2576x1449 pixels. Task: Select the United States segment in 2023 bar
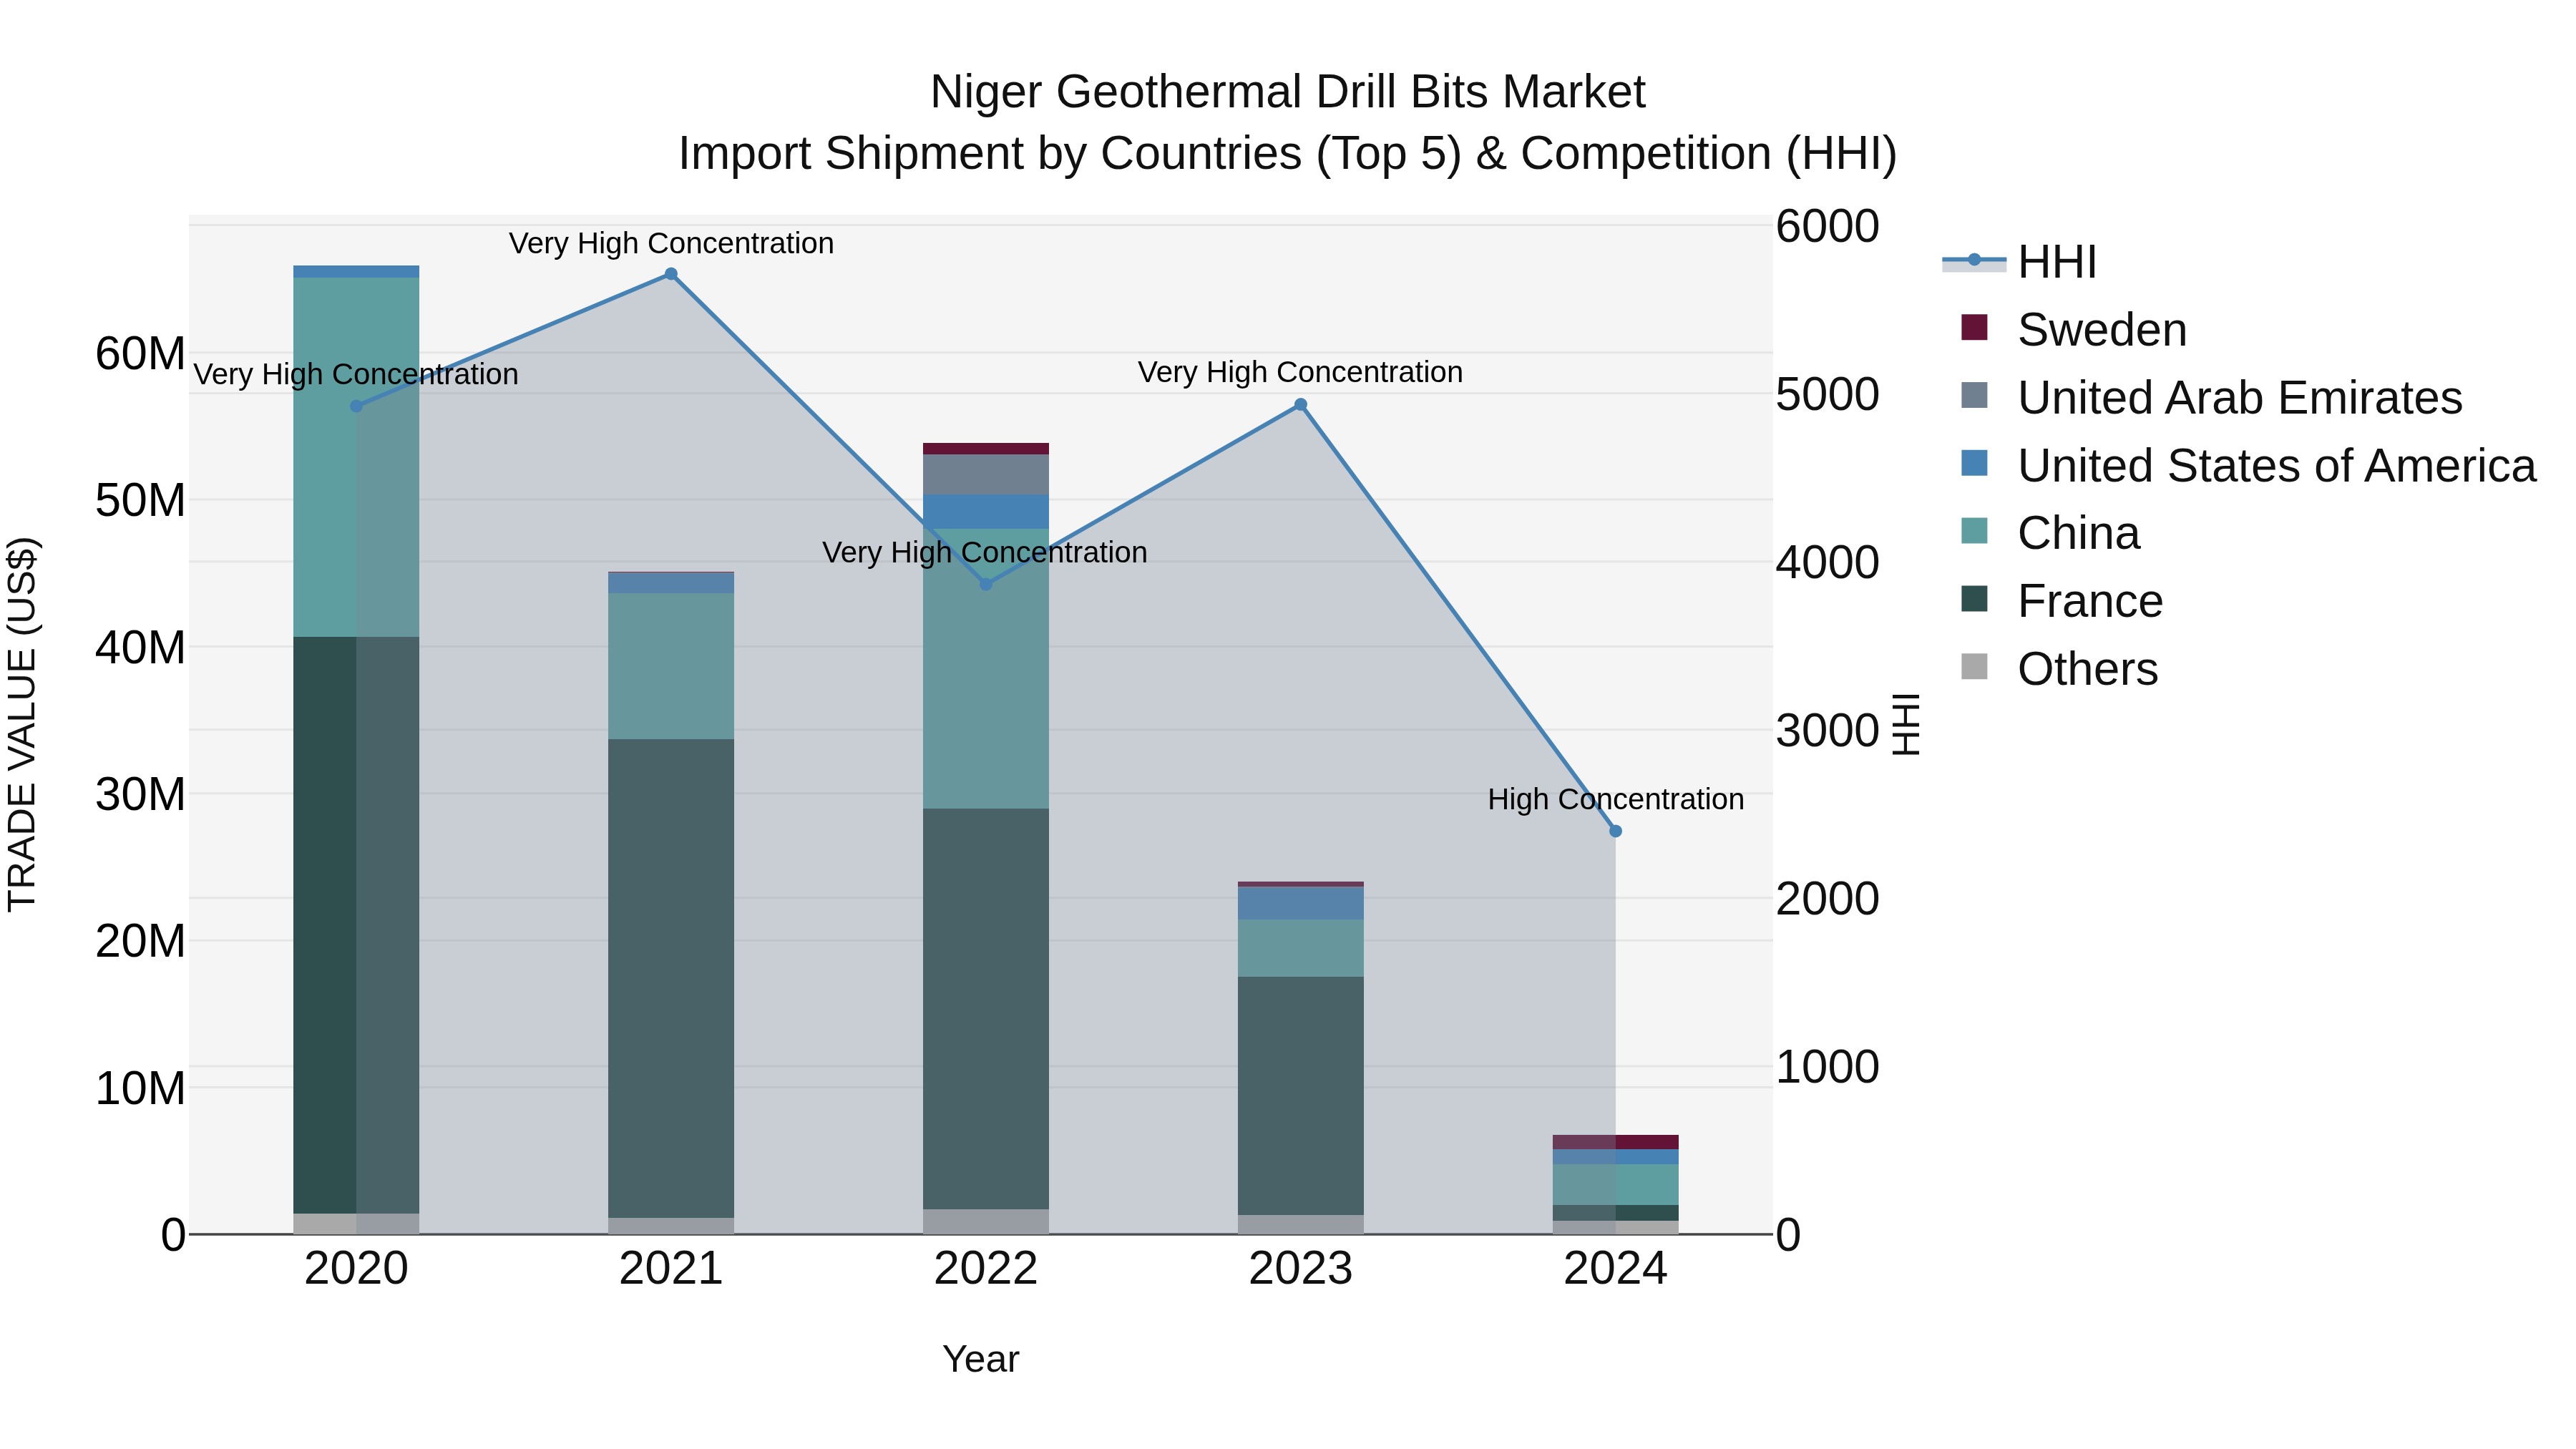(1301, 903)
